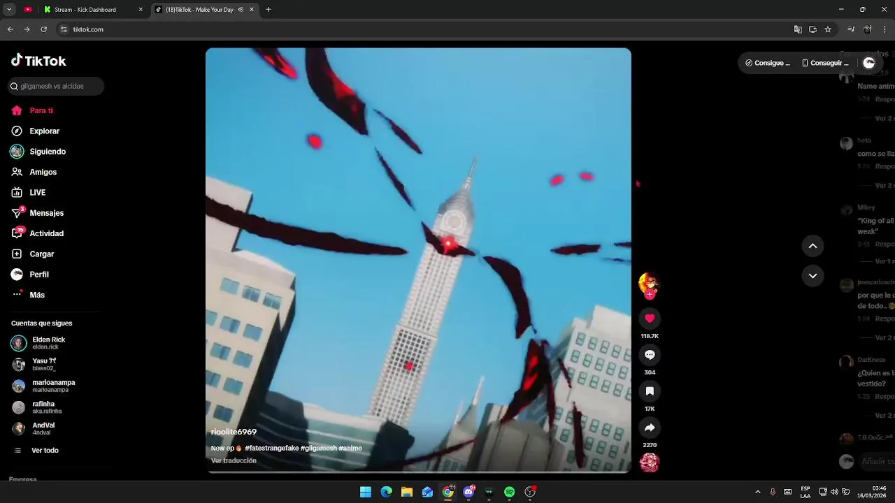The height and width of the screenshot is (503, 895).
Task: Launch Microsoft Edge from taskbar
Action: [386, 492]
